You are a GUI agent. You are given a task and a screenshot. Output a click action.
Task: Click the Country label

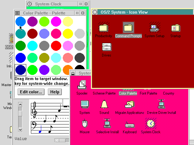click(169, 93)
